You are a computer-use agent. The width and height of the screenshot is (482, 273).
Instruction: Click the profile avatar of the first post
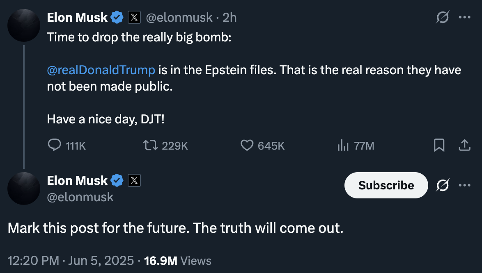[24, 25]
